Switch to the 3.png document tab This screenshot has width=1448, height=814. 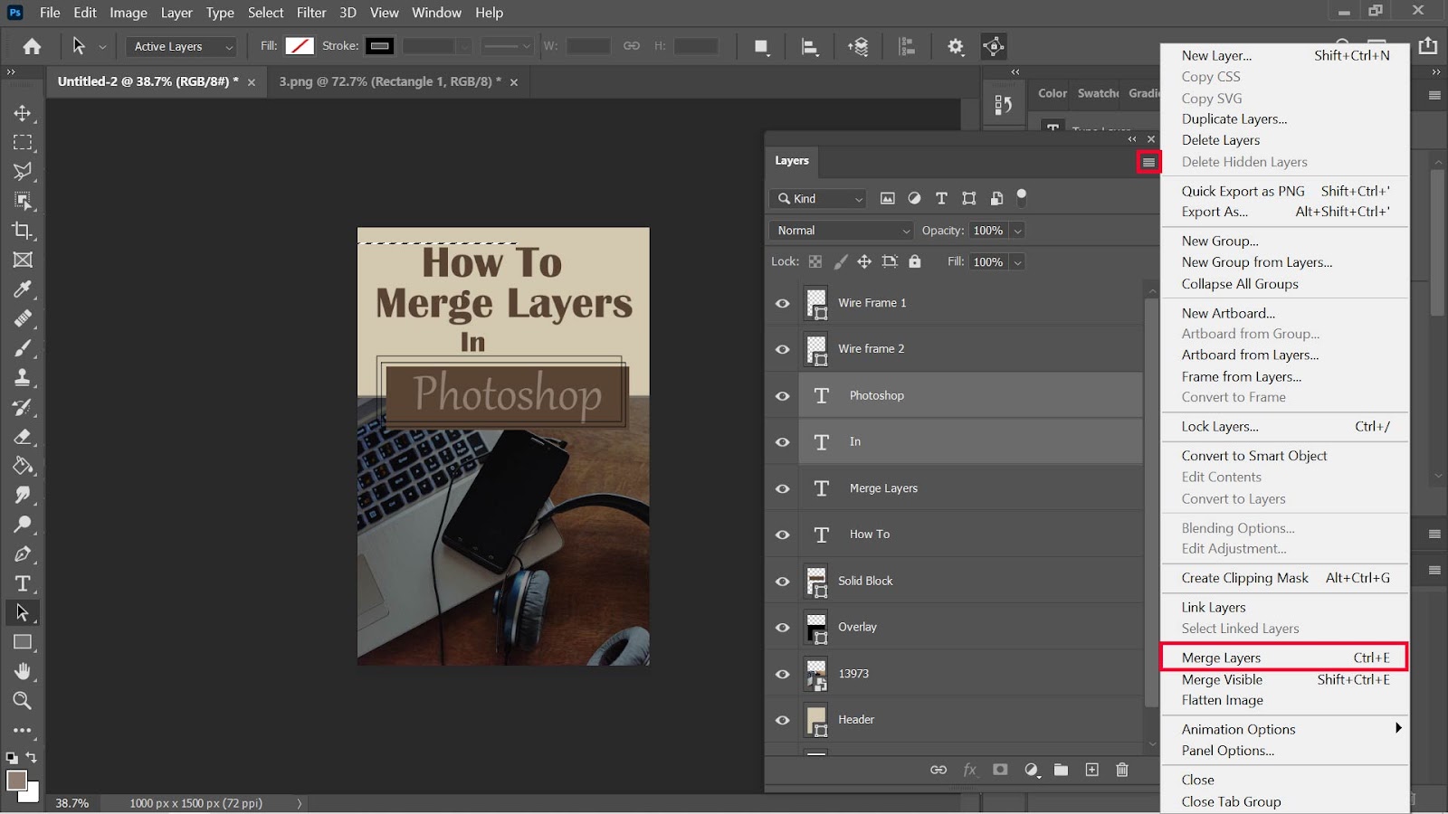(389, 81)
